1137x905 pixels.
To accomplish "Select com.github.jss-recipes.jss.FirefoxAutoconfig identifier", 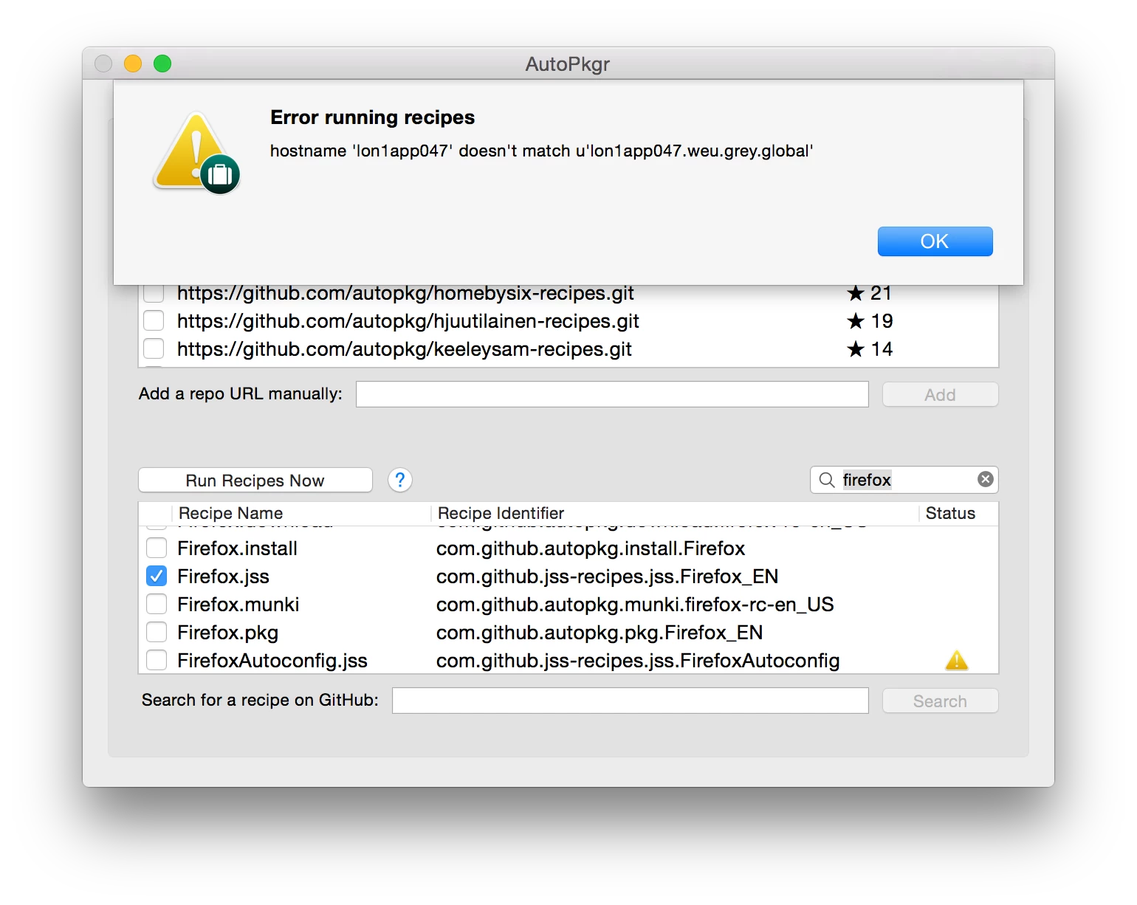I will (638, 661).
